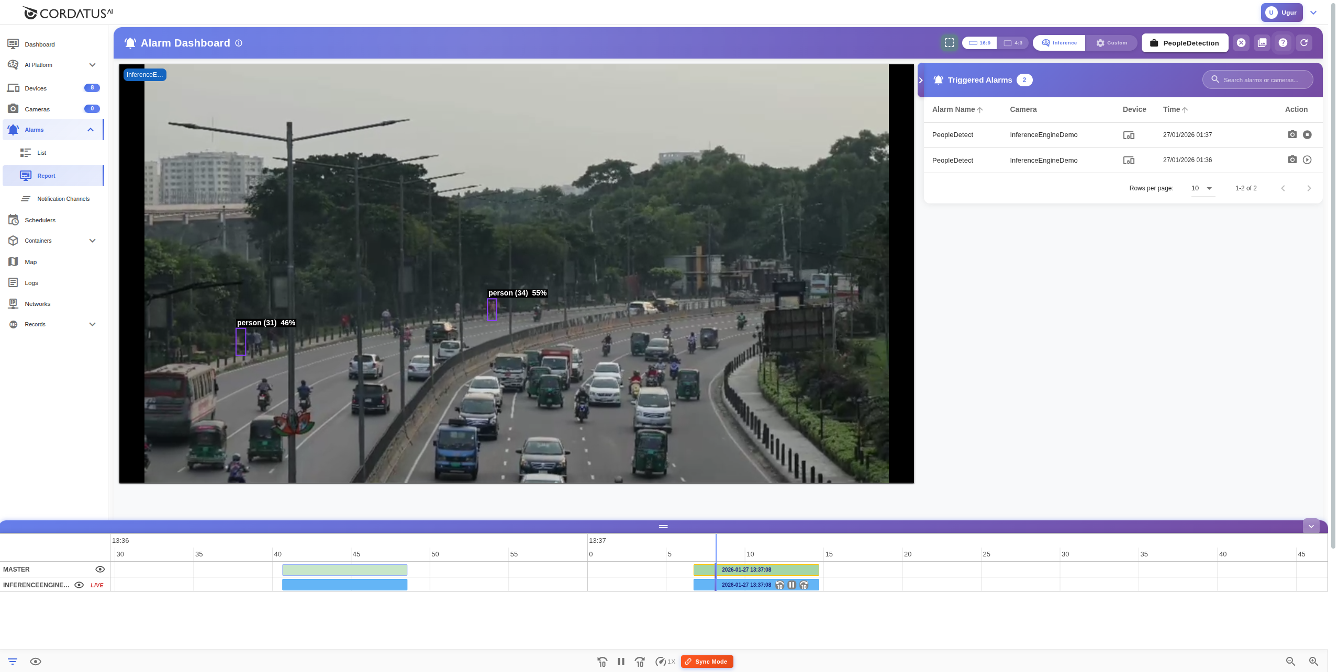Image resolution: width=1338 pixels, height=672 pixels.
Task: Enter fullscreen mode on the Alarm Dashboard
Action: point(949,43)
